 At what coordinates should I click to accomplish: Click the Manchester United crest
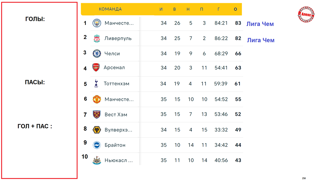pyautogui.click(x=97, y=99)
